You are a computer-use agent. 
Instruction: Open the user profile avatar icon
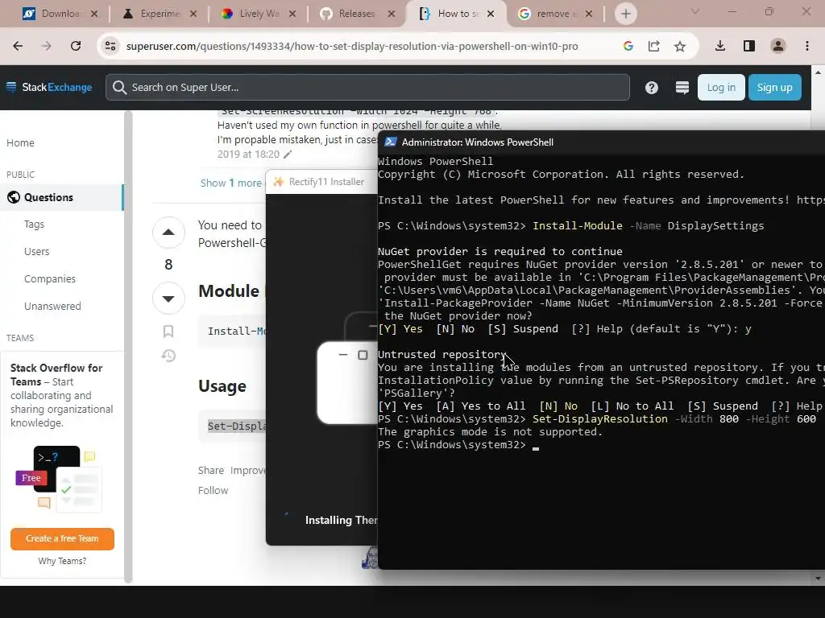click(778, 46)
